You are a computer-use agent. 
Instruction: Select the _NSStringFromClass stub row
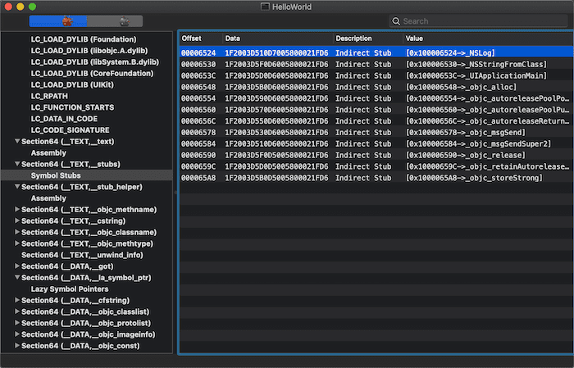(x=376, y=64)
